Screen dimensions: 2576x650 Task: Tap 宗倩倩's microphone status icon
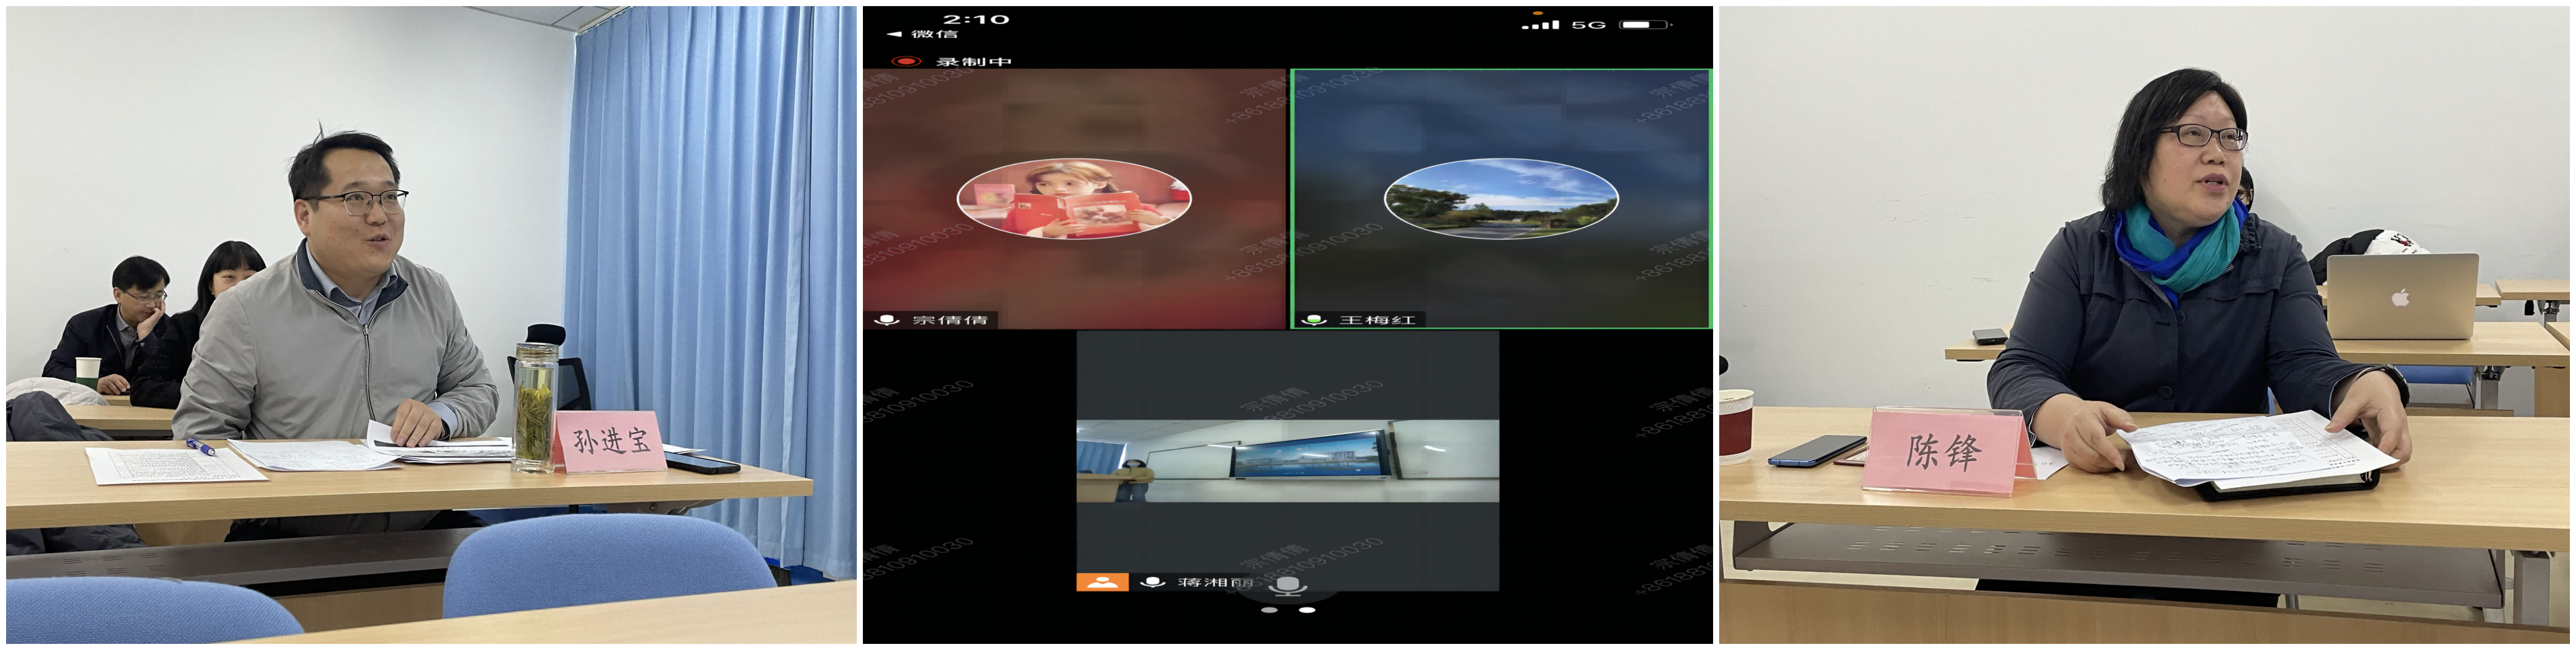point(886,320)
